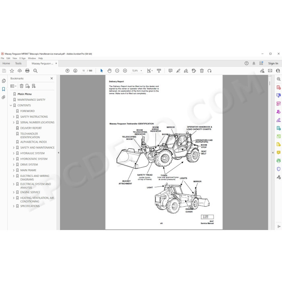The height and width of the screenshot is (282, 282).
Task: Open share link icon
Action: (262, 70)
